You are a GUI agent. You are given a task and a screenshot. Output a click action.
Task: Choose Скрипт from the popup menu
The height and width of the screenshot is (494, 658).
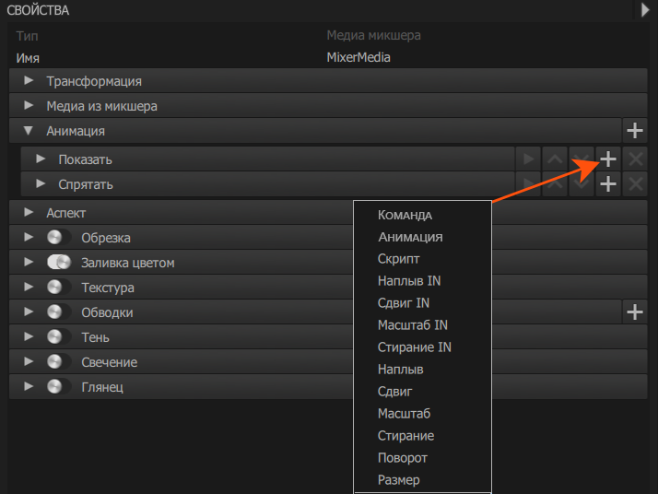tap(399, 259)
